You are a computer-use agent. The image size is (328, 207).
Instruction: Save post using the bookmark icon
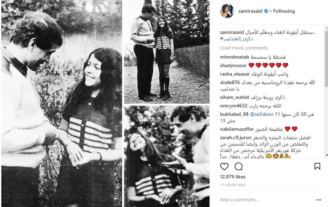point(317,166)
